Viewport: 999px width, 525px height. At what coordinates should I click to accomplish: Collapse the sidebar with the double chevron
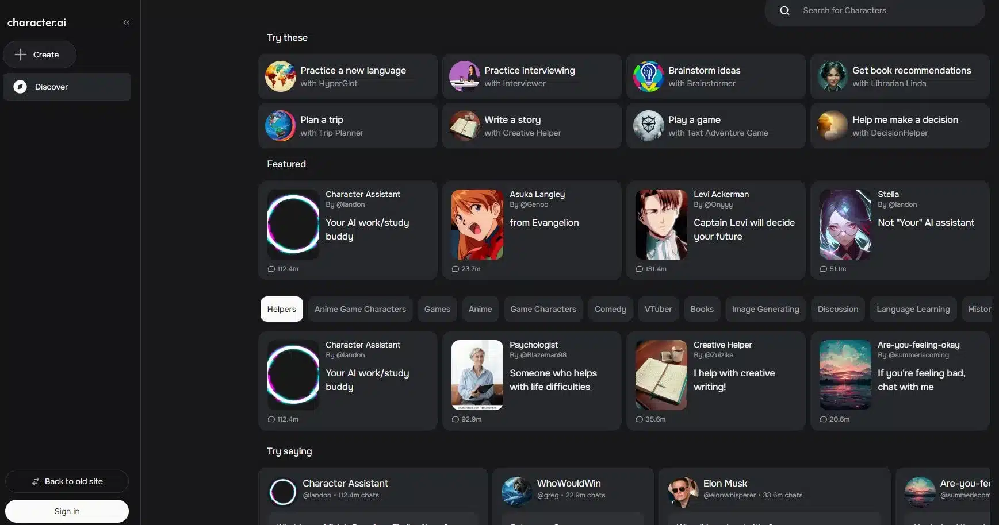click(127, 22)
